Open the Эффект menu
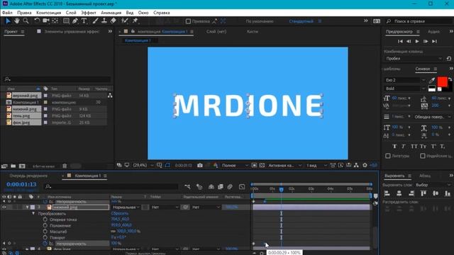Image resolution: width=454 pixels, height=255 pixels. click(88, 13)
